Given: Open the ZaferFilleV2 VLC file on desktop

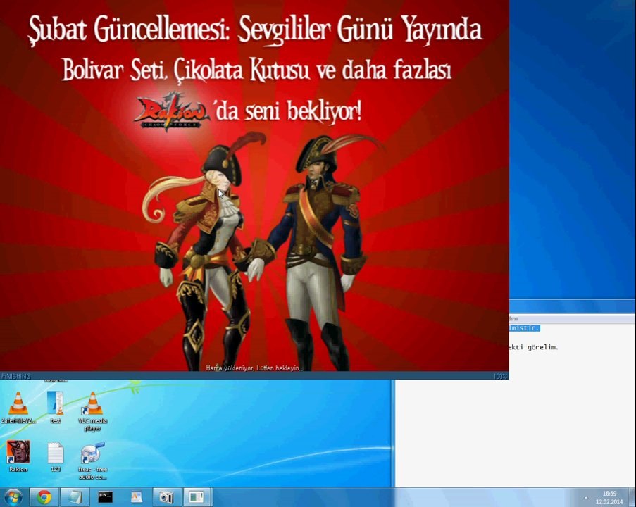Looking at the screenshot, I should (x=18, y=408).
